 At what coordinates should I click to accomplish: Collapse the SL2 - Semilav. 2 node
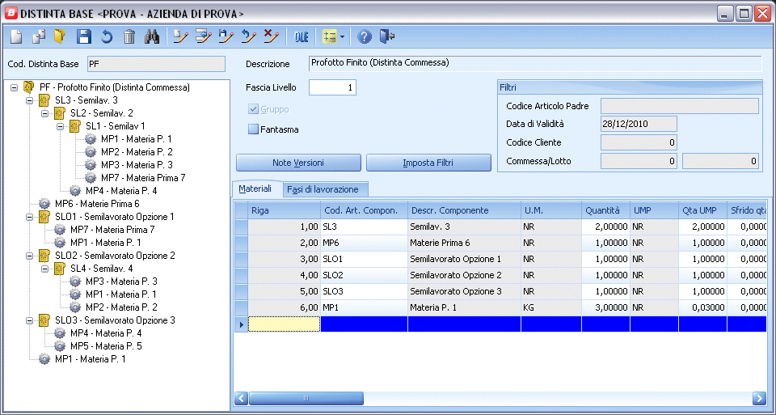45,113
